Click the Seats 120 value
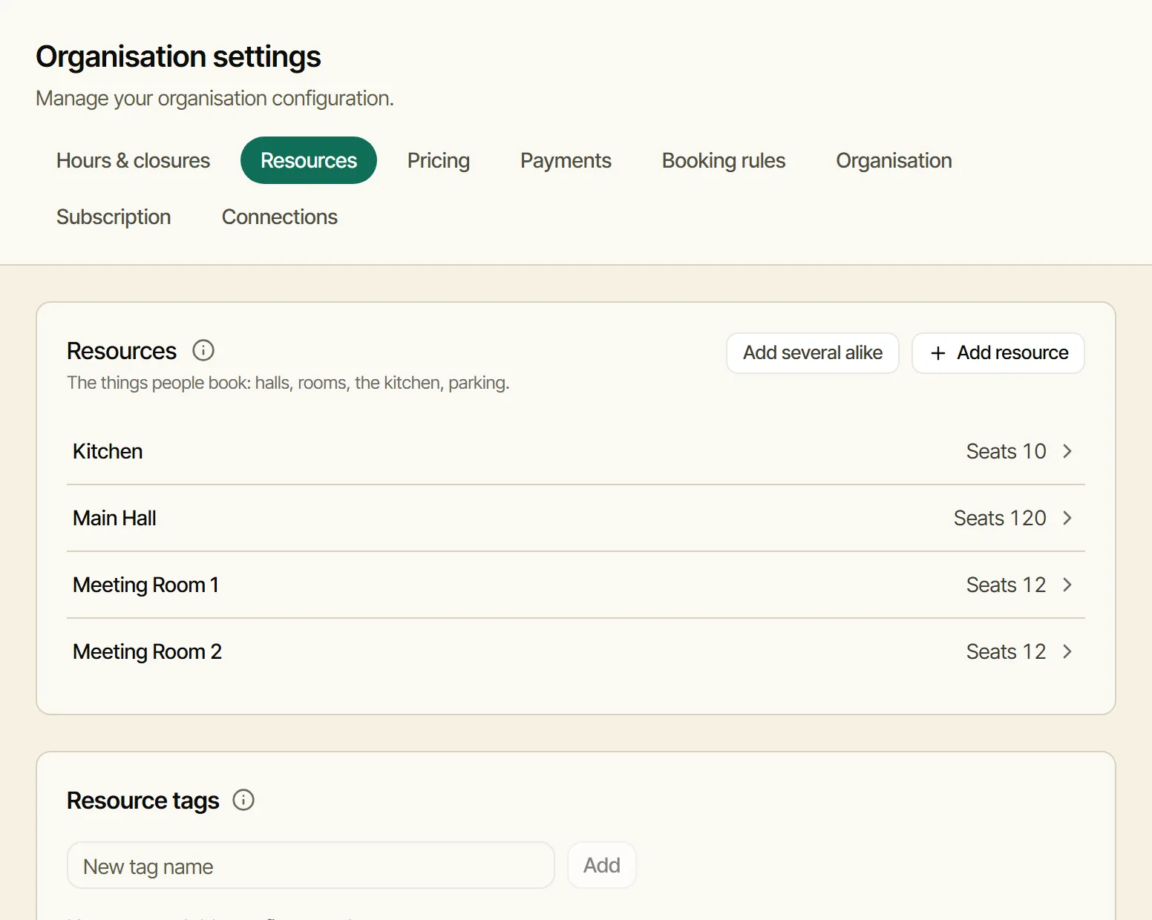Viewport: 1152px width, 920px height. click(x=1000, y=518)
